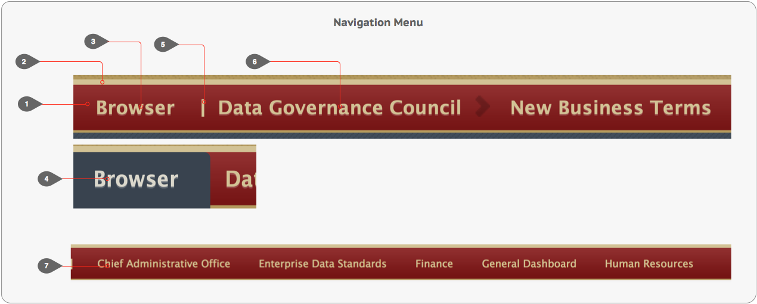Image resolution: width=757 pixels, height=304 pixels.
Task: Open the Data Governance Council breadcrumb
Action: tap(340, 108)
